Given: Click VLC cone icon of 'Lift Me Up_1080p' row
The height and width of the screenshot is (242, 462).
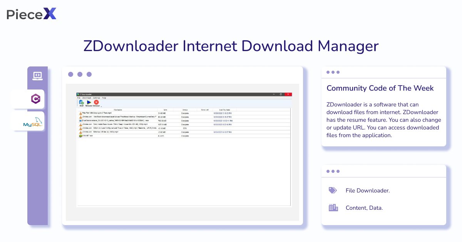Looking at the screenshot, I should [x=80, y=132].
